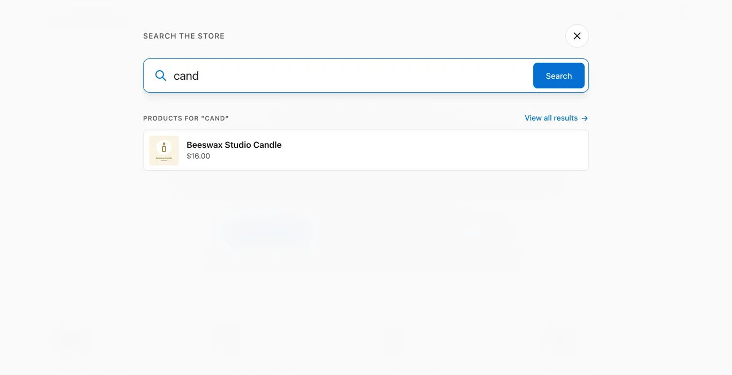Click the arrow icon beside View all results
The width and height of the screenshot is (732, 375).
pos(585,118)
